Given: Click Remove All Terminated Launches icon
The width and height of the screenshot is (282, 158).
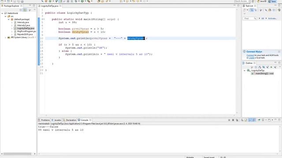Looking at the screenshot, I should (237, 120).
